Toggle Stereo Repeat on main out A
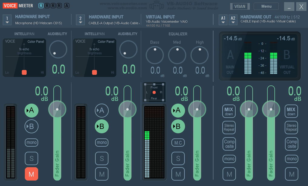 pos(229,128)
